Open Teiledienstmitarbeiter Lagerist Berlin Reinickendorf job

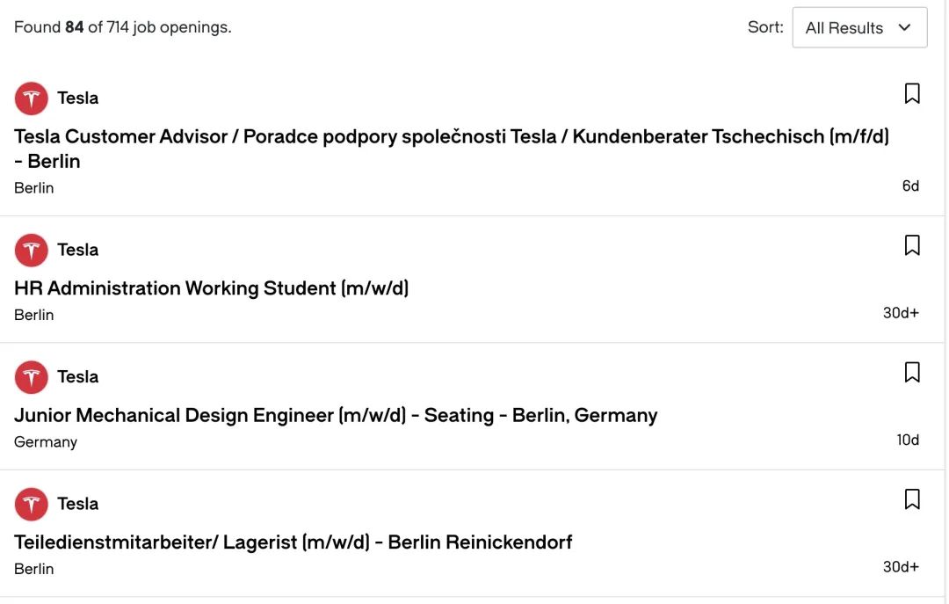[293, 542]
